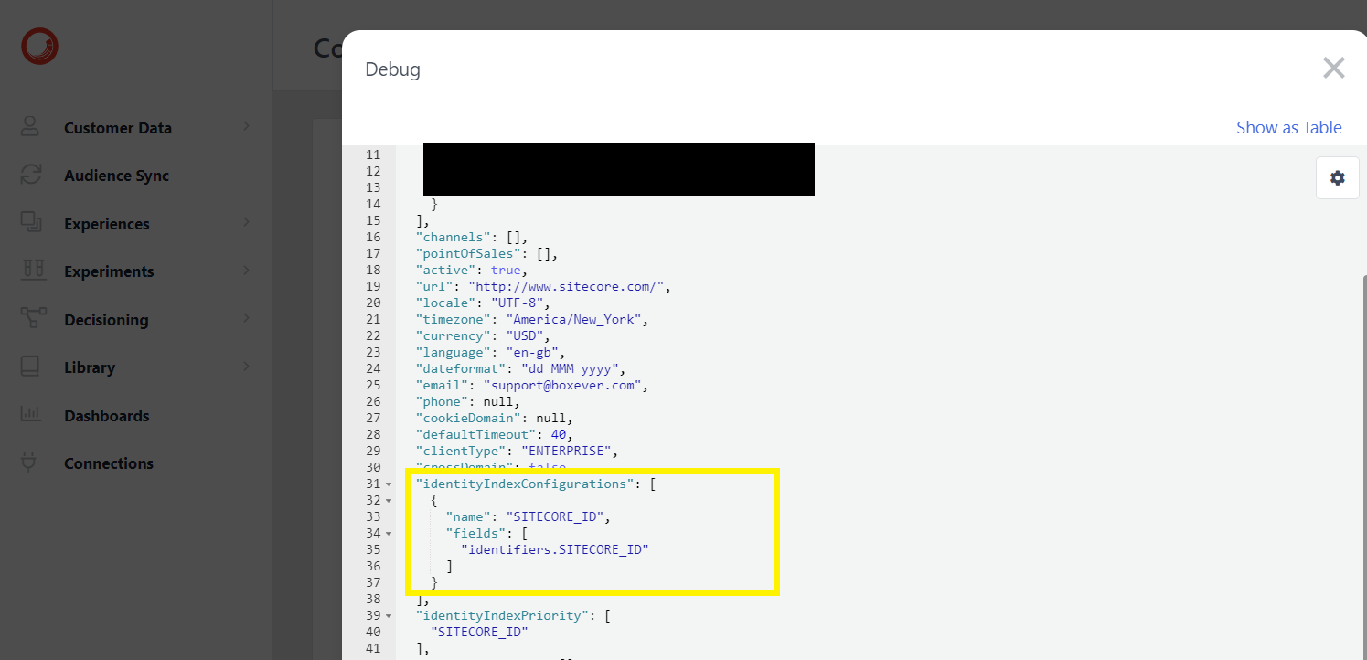This screenshot has height=660, width=1367.
Task: Expand the Customer Data submenu chevron
Action: pos(245,127)
